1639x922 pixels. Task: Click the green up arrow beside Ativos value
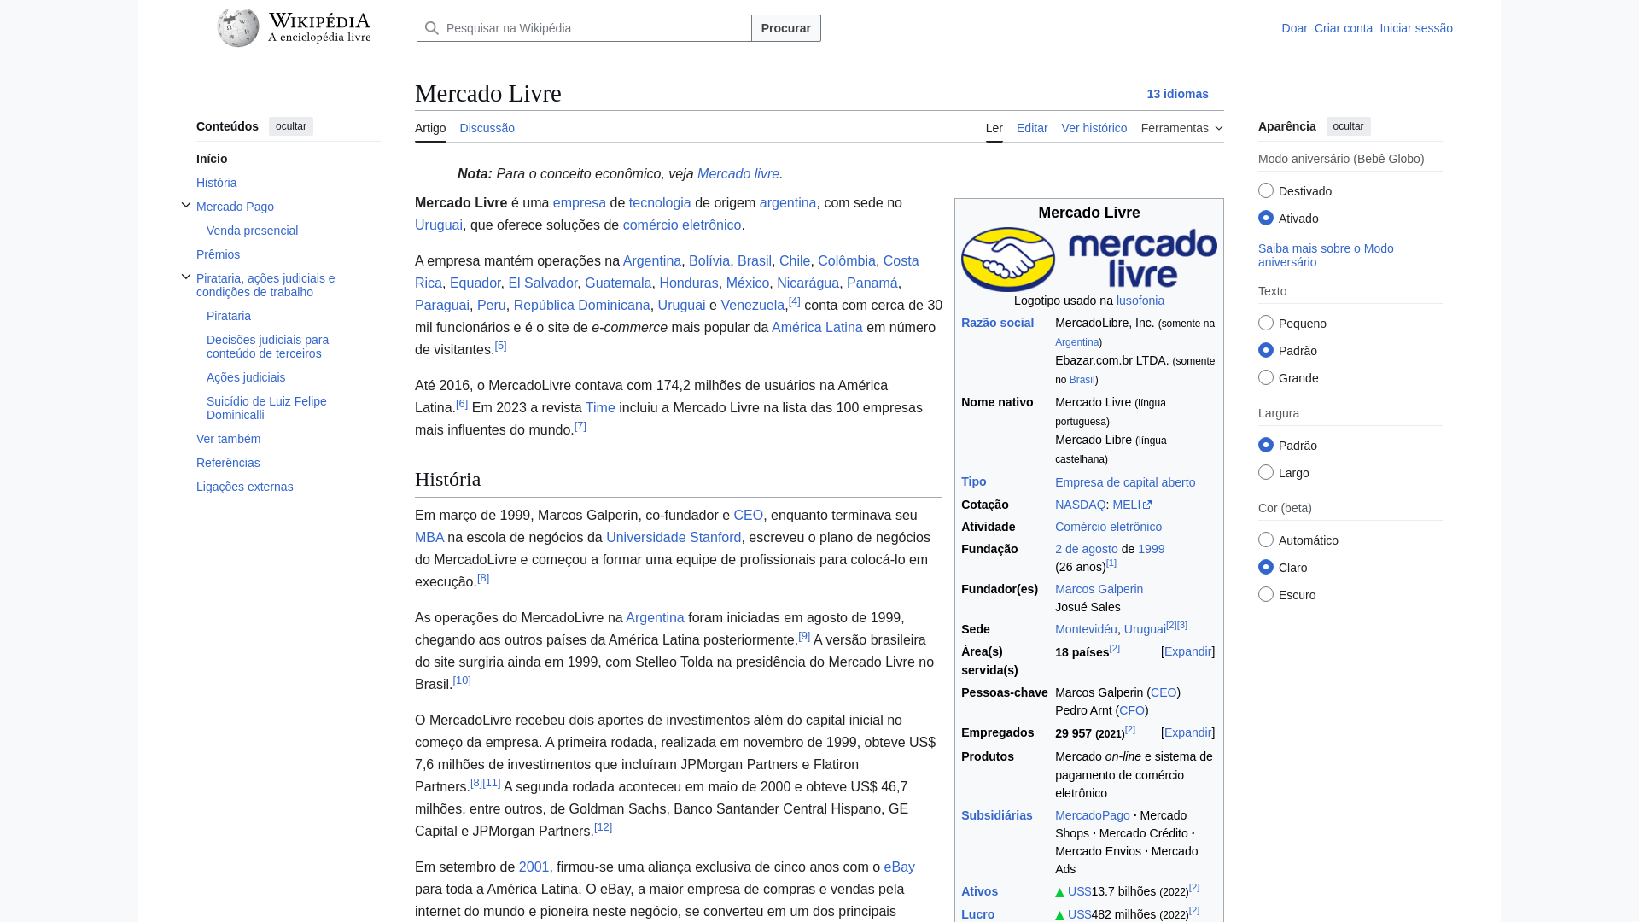pyautogui.click(x=1059, y=893)
